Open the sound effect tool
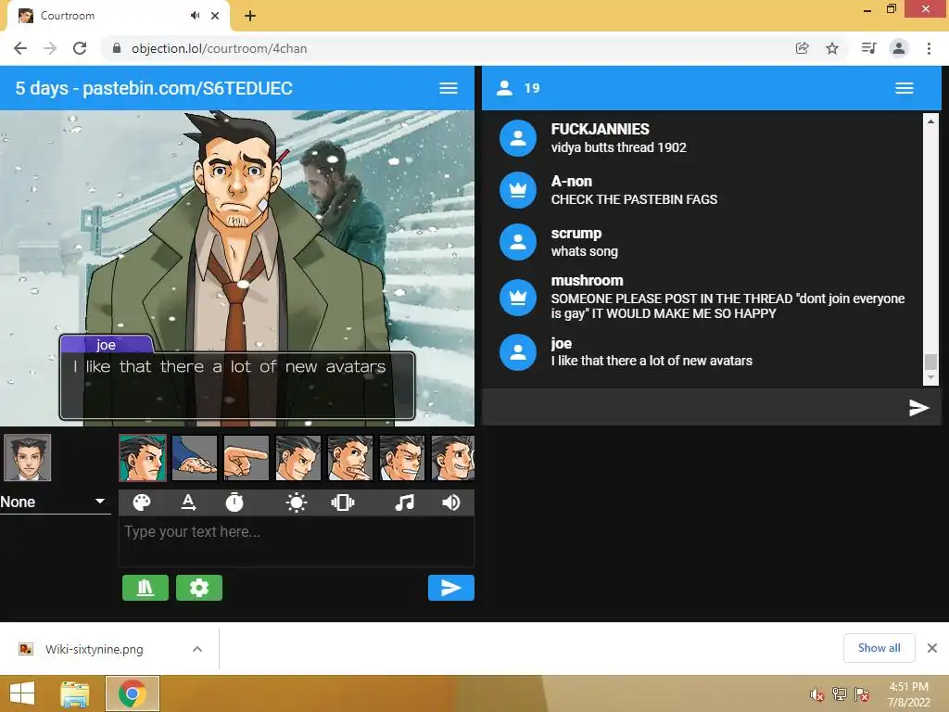 451,502
